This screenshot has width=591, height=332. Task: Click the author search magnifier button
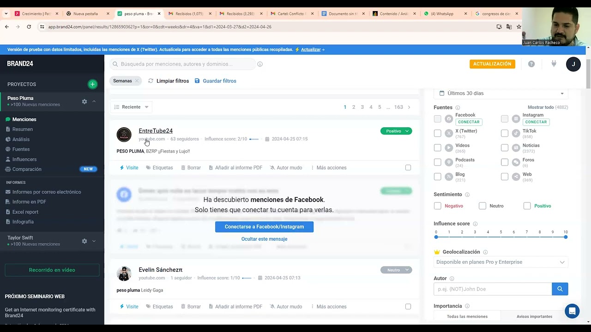(560, 289)
